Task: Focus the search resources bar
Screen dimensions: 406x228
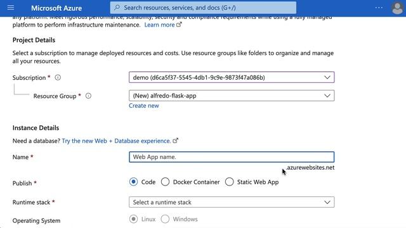Action: pyautogui.click(x=203, y=8)
